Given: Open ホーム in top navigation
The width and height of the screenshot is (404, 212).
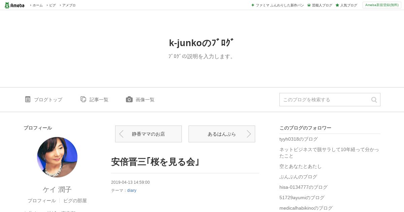Looking at the screenshot, I should point(37,5).
